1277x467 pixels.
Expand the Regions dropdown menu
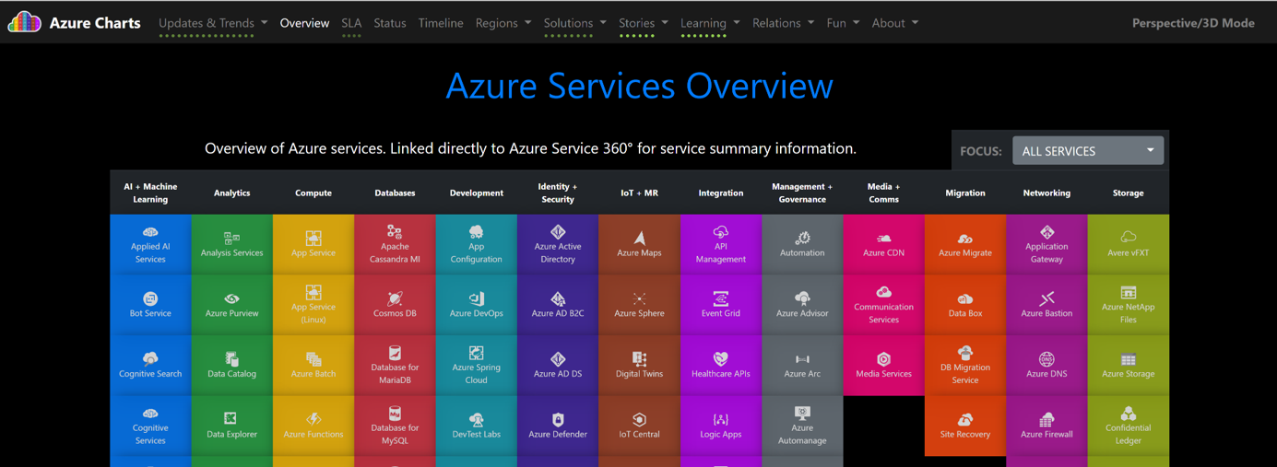pyautogui.click(x=503, y=23)
